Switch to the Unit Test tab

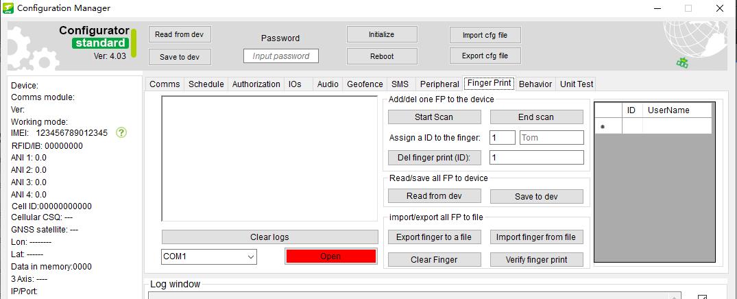tap(577, 84)
